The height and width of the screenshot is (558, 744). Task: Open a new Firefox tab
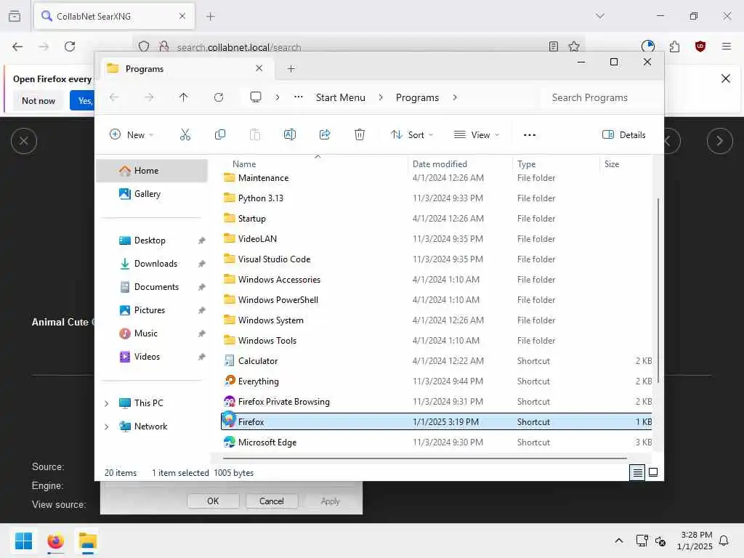pyautogui.click(x=211, y=17)
